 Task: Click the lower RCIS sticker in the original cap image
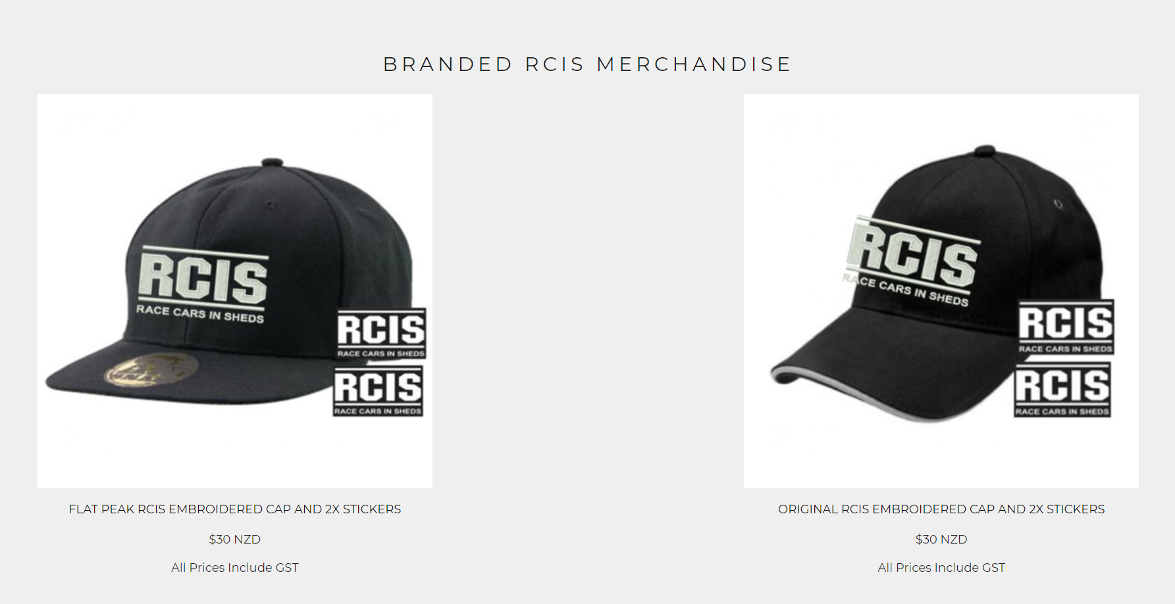(x=1062, y=390)
